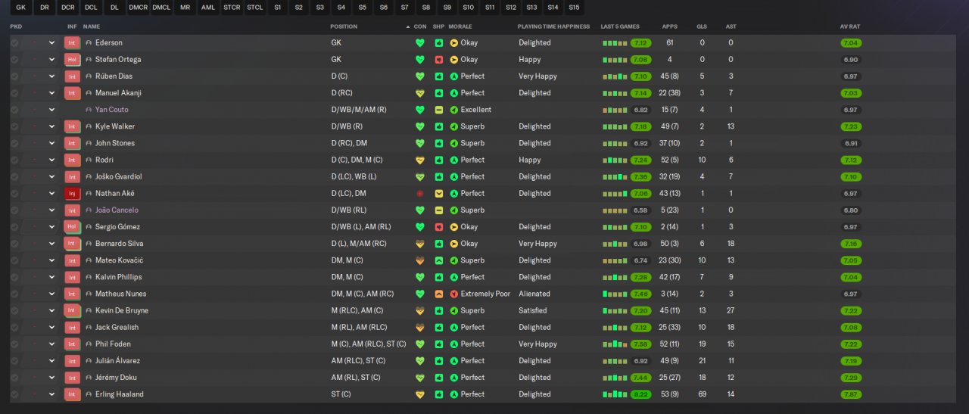
Task: Open position dropdown arrow for Mateo Kovačić
Action: coord(51,260)
